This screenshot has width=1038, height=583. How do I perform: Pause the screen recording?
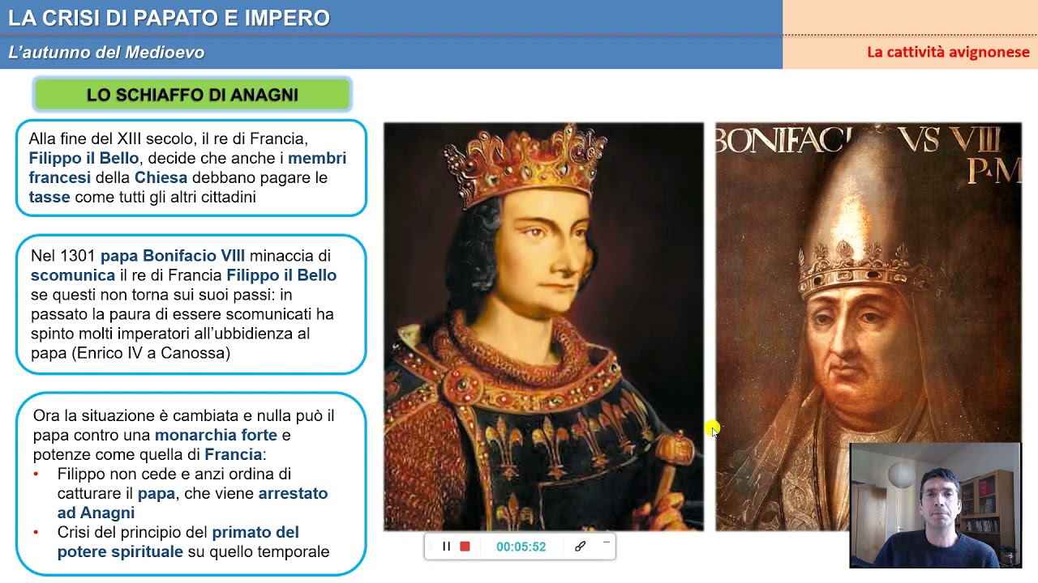tap(446, 547)
